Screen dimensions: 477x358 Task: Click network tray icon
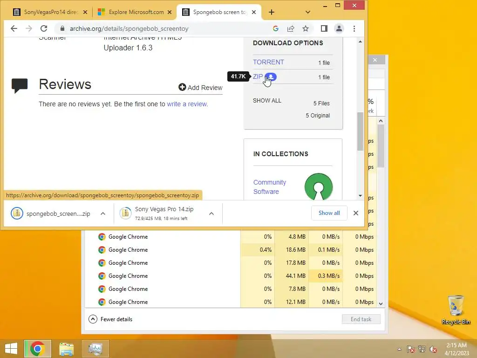click(422, 349)
